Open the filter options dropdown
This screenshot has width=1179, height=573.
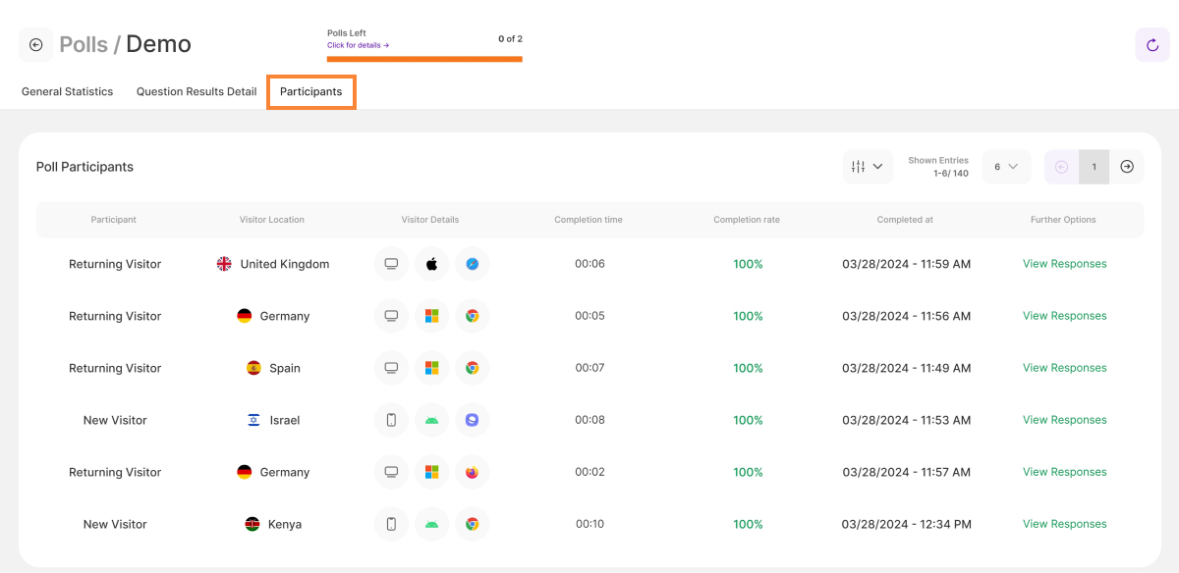868,167
